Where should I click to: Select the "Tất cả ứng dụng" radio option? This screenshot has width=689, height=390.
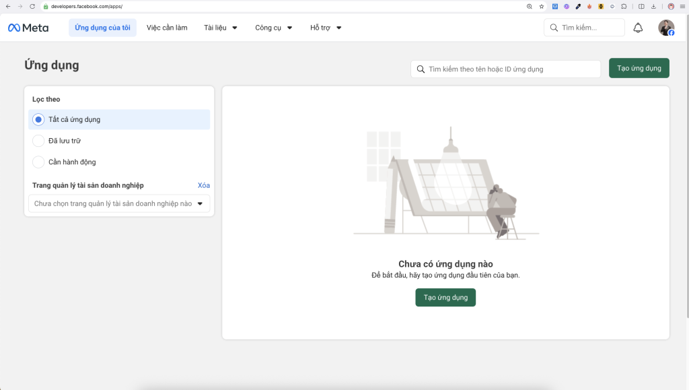[x=38, y=119]
